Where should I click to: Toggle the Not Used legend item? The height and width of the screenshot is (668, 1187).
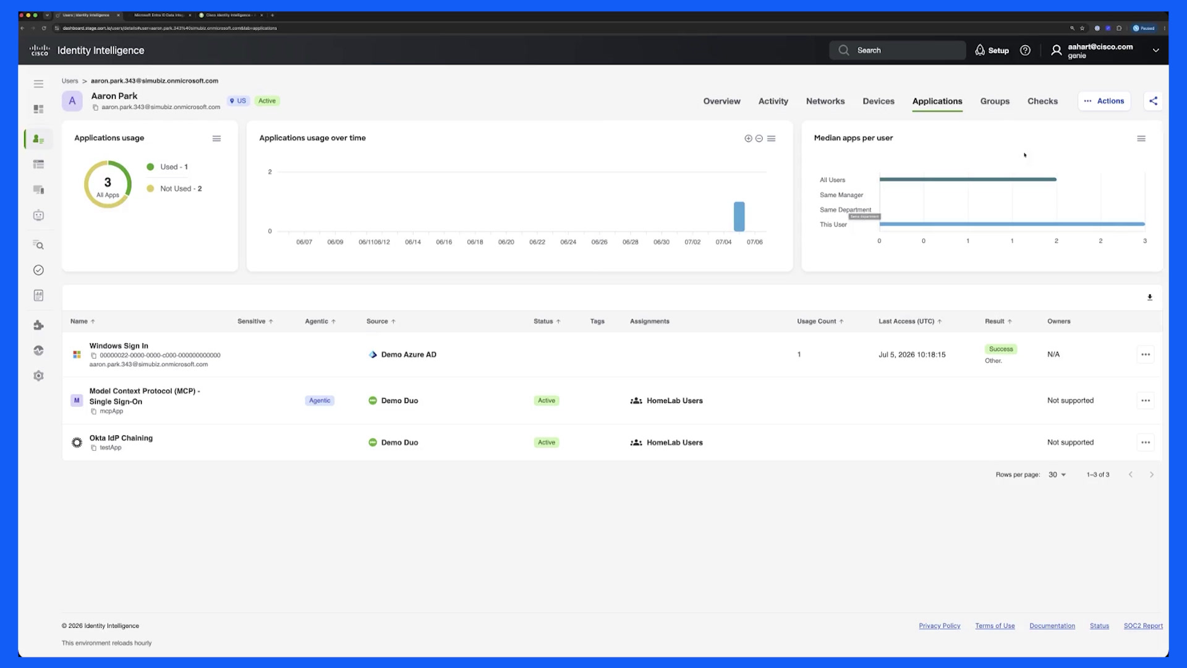(x=174, y=189)
